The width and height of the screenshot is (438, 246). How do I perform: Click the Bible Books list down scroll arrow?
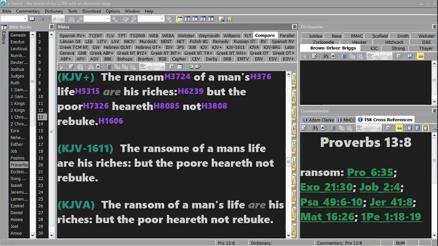[x=33, y=235]
